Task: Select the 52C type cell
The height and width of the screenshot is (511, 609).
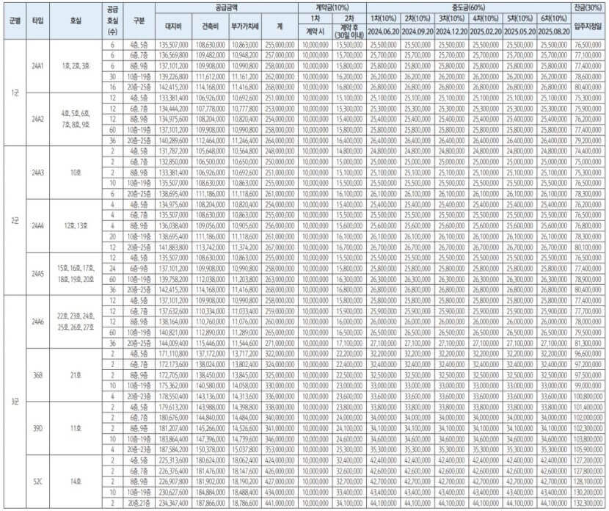Action: tap(38, 482)
